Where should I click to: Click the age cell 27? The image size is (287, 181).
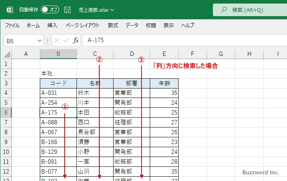click(164, 122)
